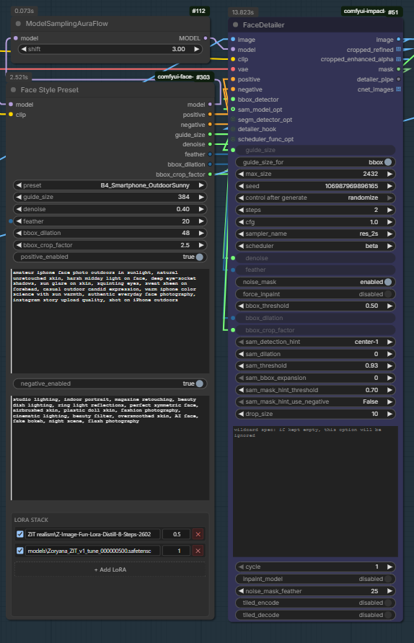Viewport: 414px width, 643px height.
Task: Edit the LoRA strength field showing 1
Action: tap(177, 551)
